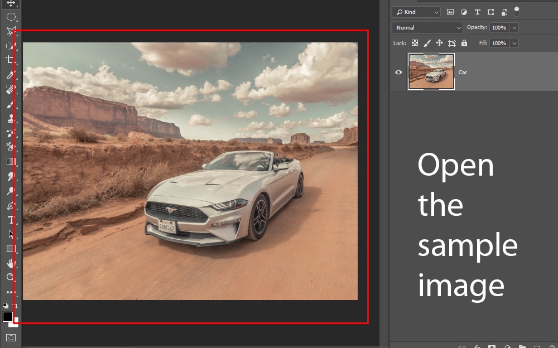Expand the Fill dropdown arrow
This screenshot has width=558, height=348.
pos(514,43)
